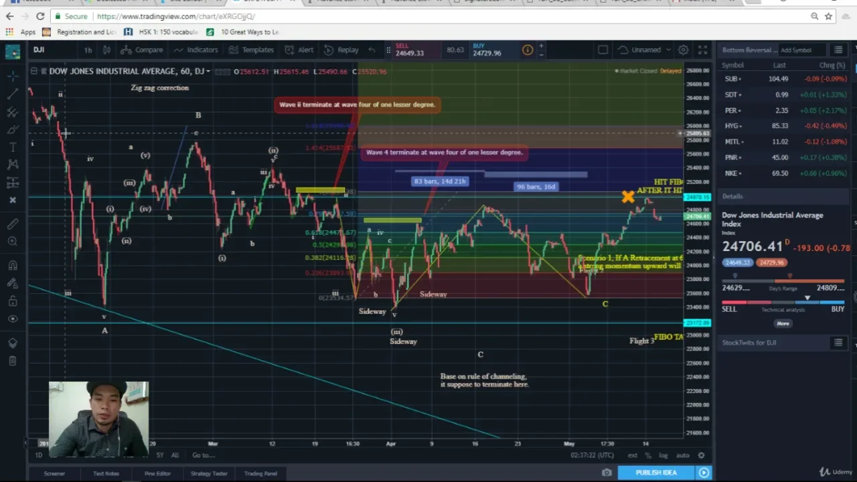Click the orange info circle icon
This screenshot has width=857, height=482.
[528, 50]
